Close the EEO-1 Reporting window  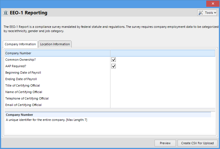pyautogui.click(x=212, y=4)
